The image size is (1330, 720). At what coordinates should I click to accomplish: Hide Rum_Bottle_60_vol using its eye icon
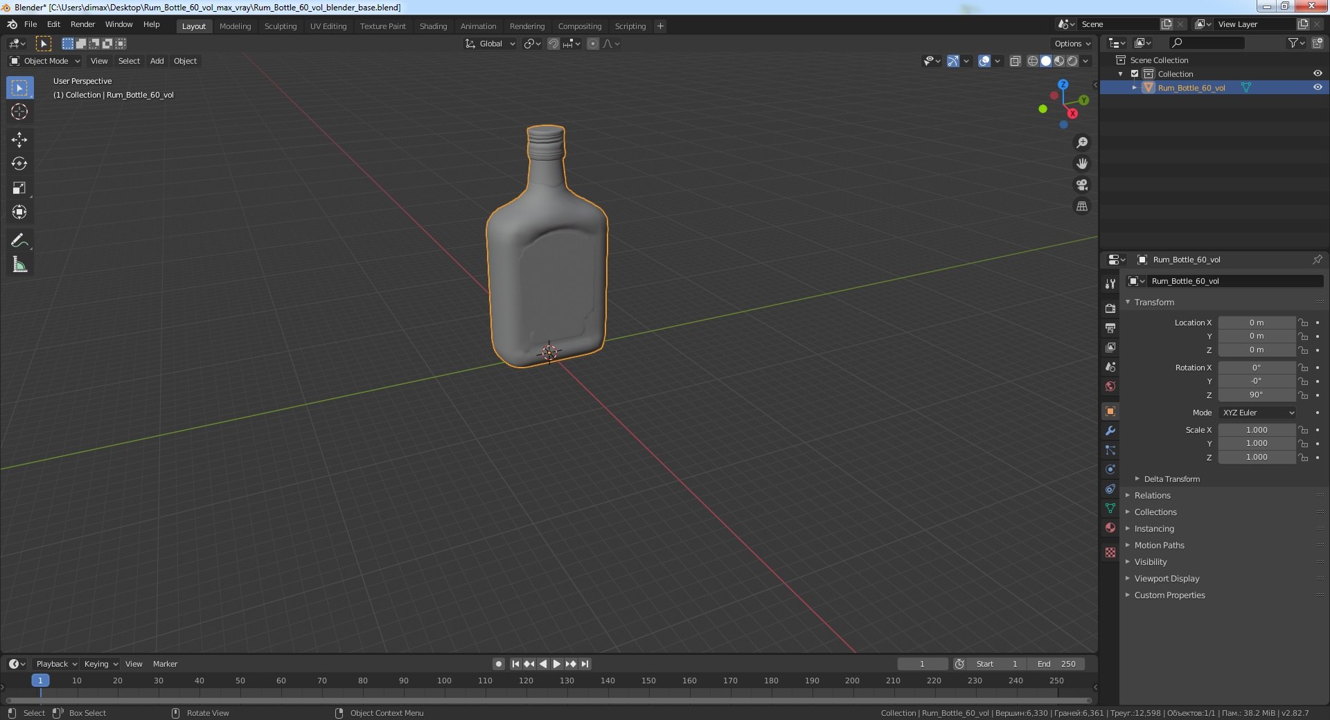(1318, 87)
